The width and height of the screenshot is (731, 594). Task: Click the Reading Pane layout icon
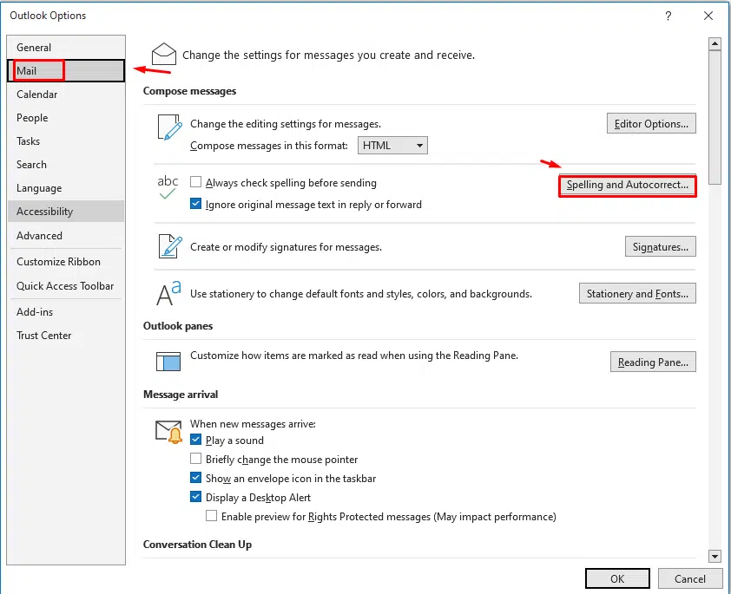point(168,362)
